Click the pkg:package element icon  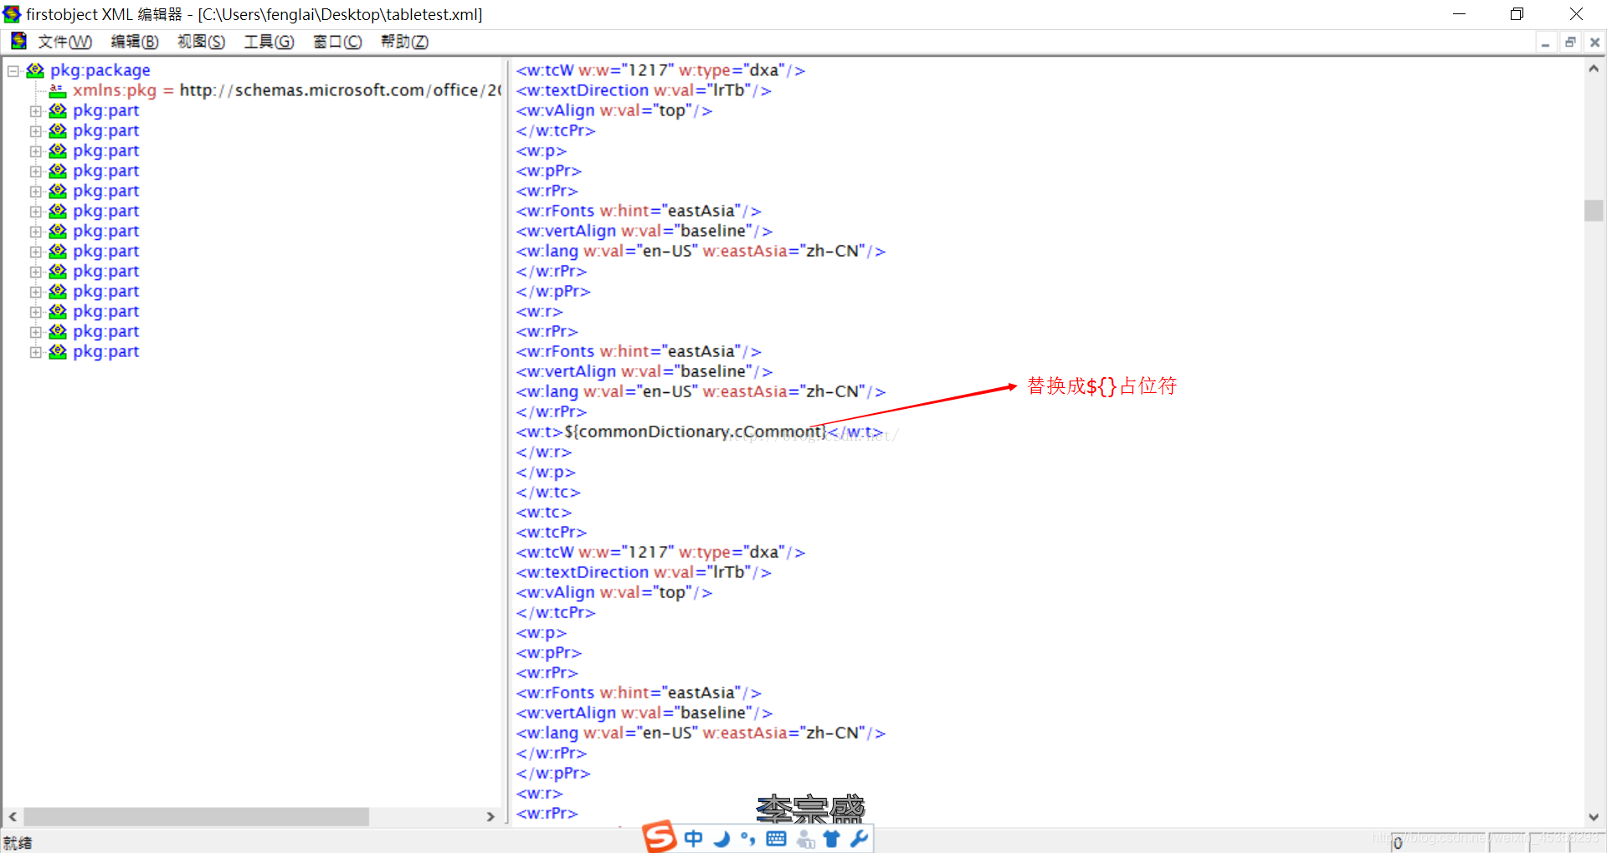34,70
